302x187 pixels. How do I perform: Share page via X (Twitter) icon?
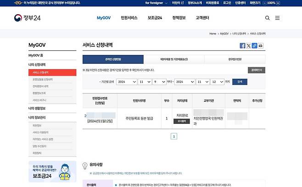pos(248,45)
